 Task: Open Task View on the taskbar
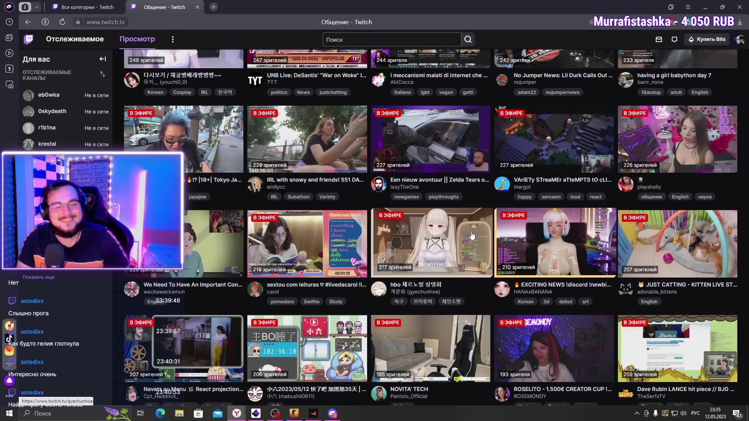coord(140,413)
